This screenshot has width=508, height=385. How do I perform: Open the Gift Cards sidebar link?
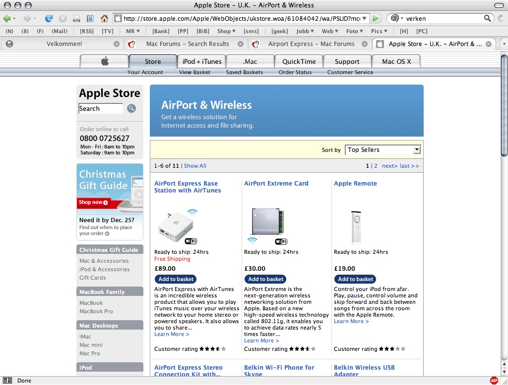point(93,278)
